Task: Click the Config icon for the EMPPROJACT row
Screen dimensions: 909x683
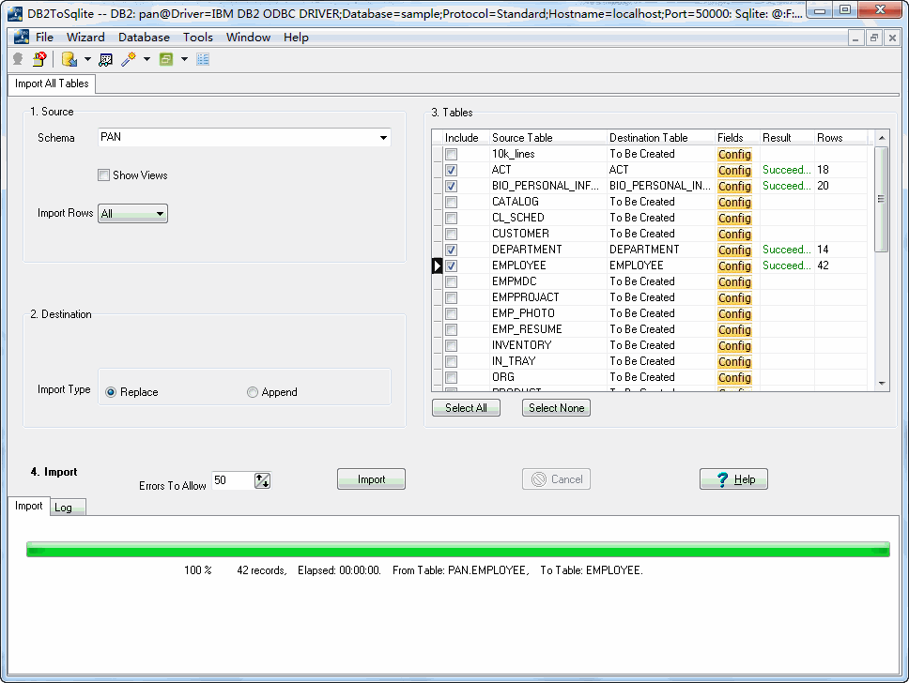Action: pyautogui.click(x=734, y=297)
